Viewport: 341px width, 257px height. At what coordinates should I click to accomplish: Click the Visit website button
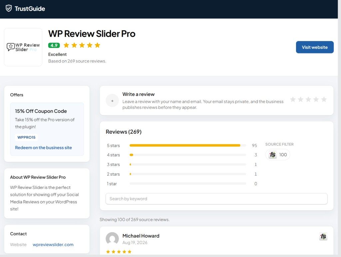(x=314, y=47)
